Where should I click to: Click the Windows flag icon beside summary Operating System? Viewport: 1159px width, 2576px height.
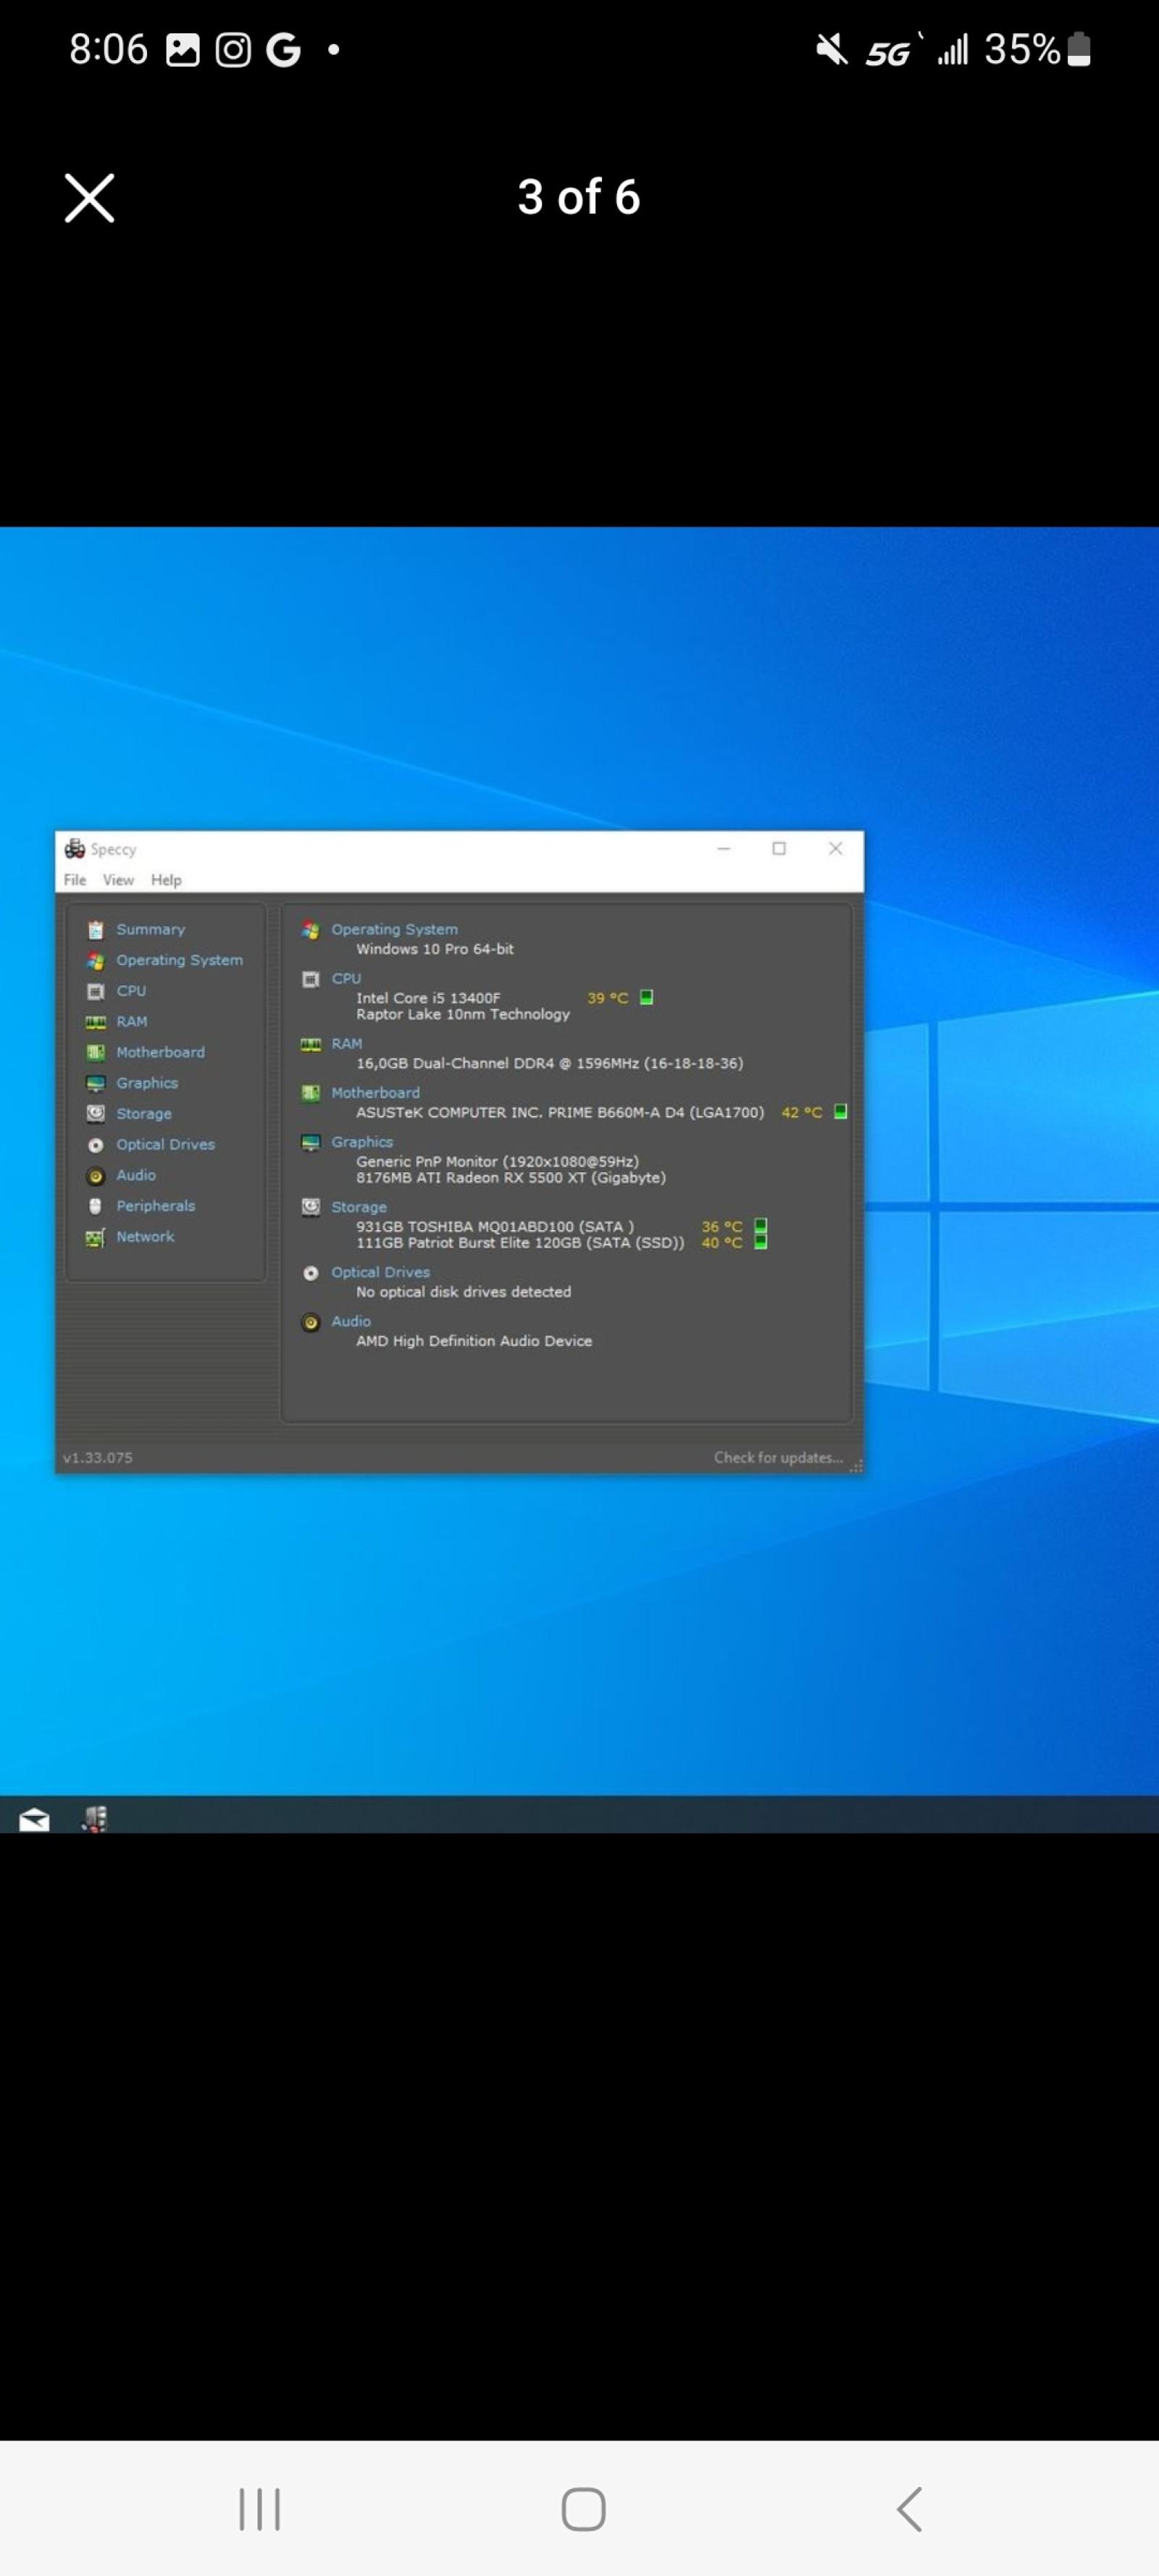coord(310,930)
